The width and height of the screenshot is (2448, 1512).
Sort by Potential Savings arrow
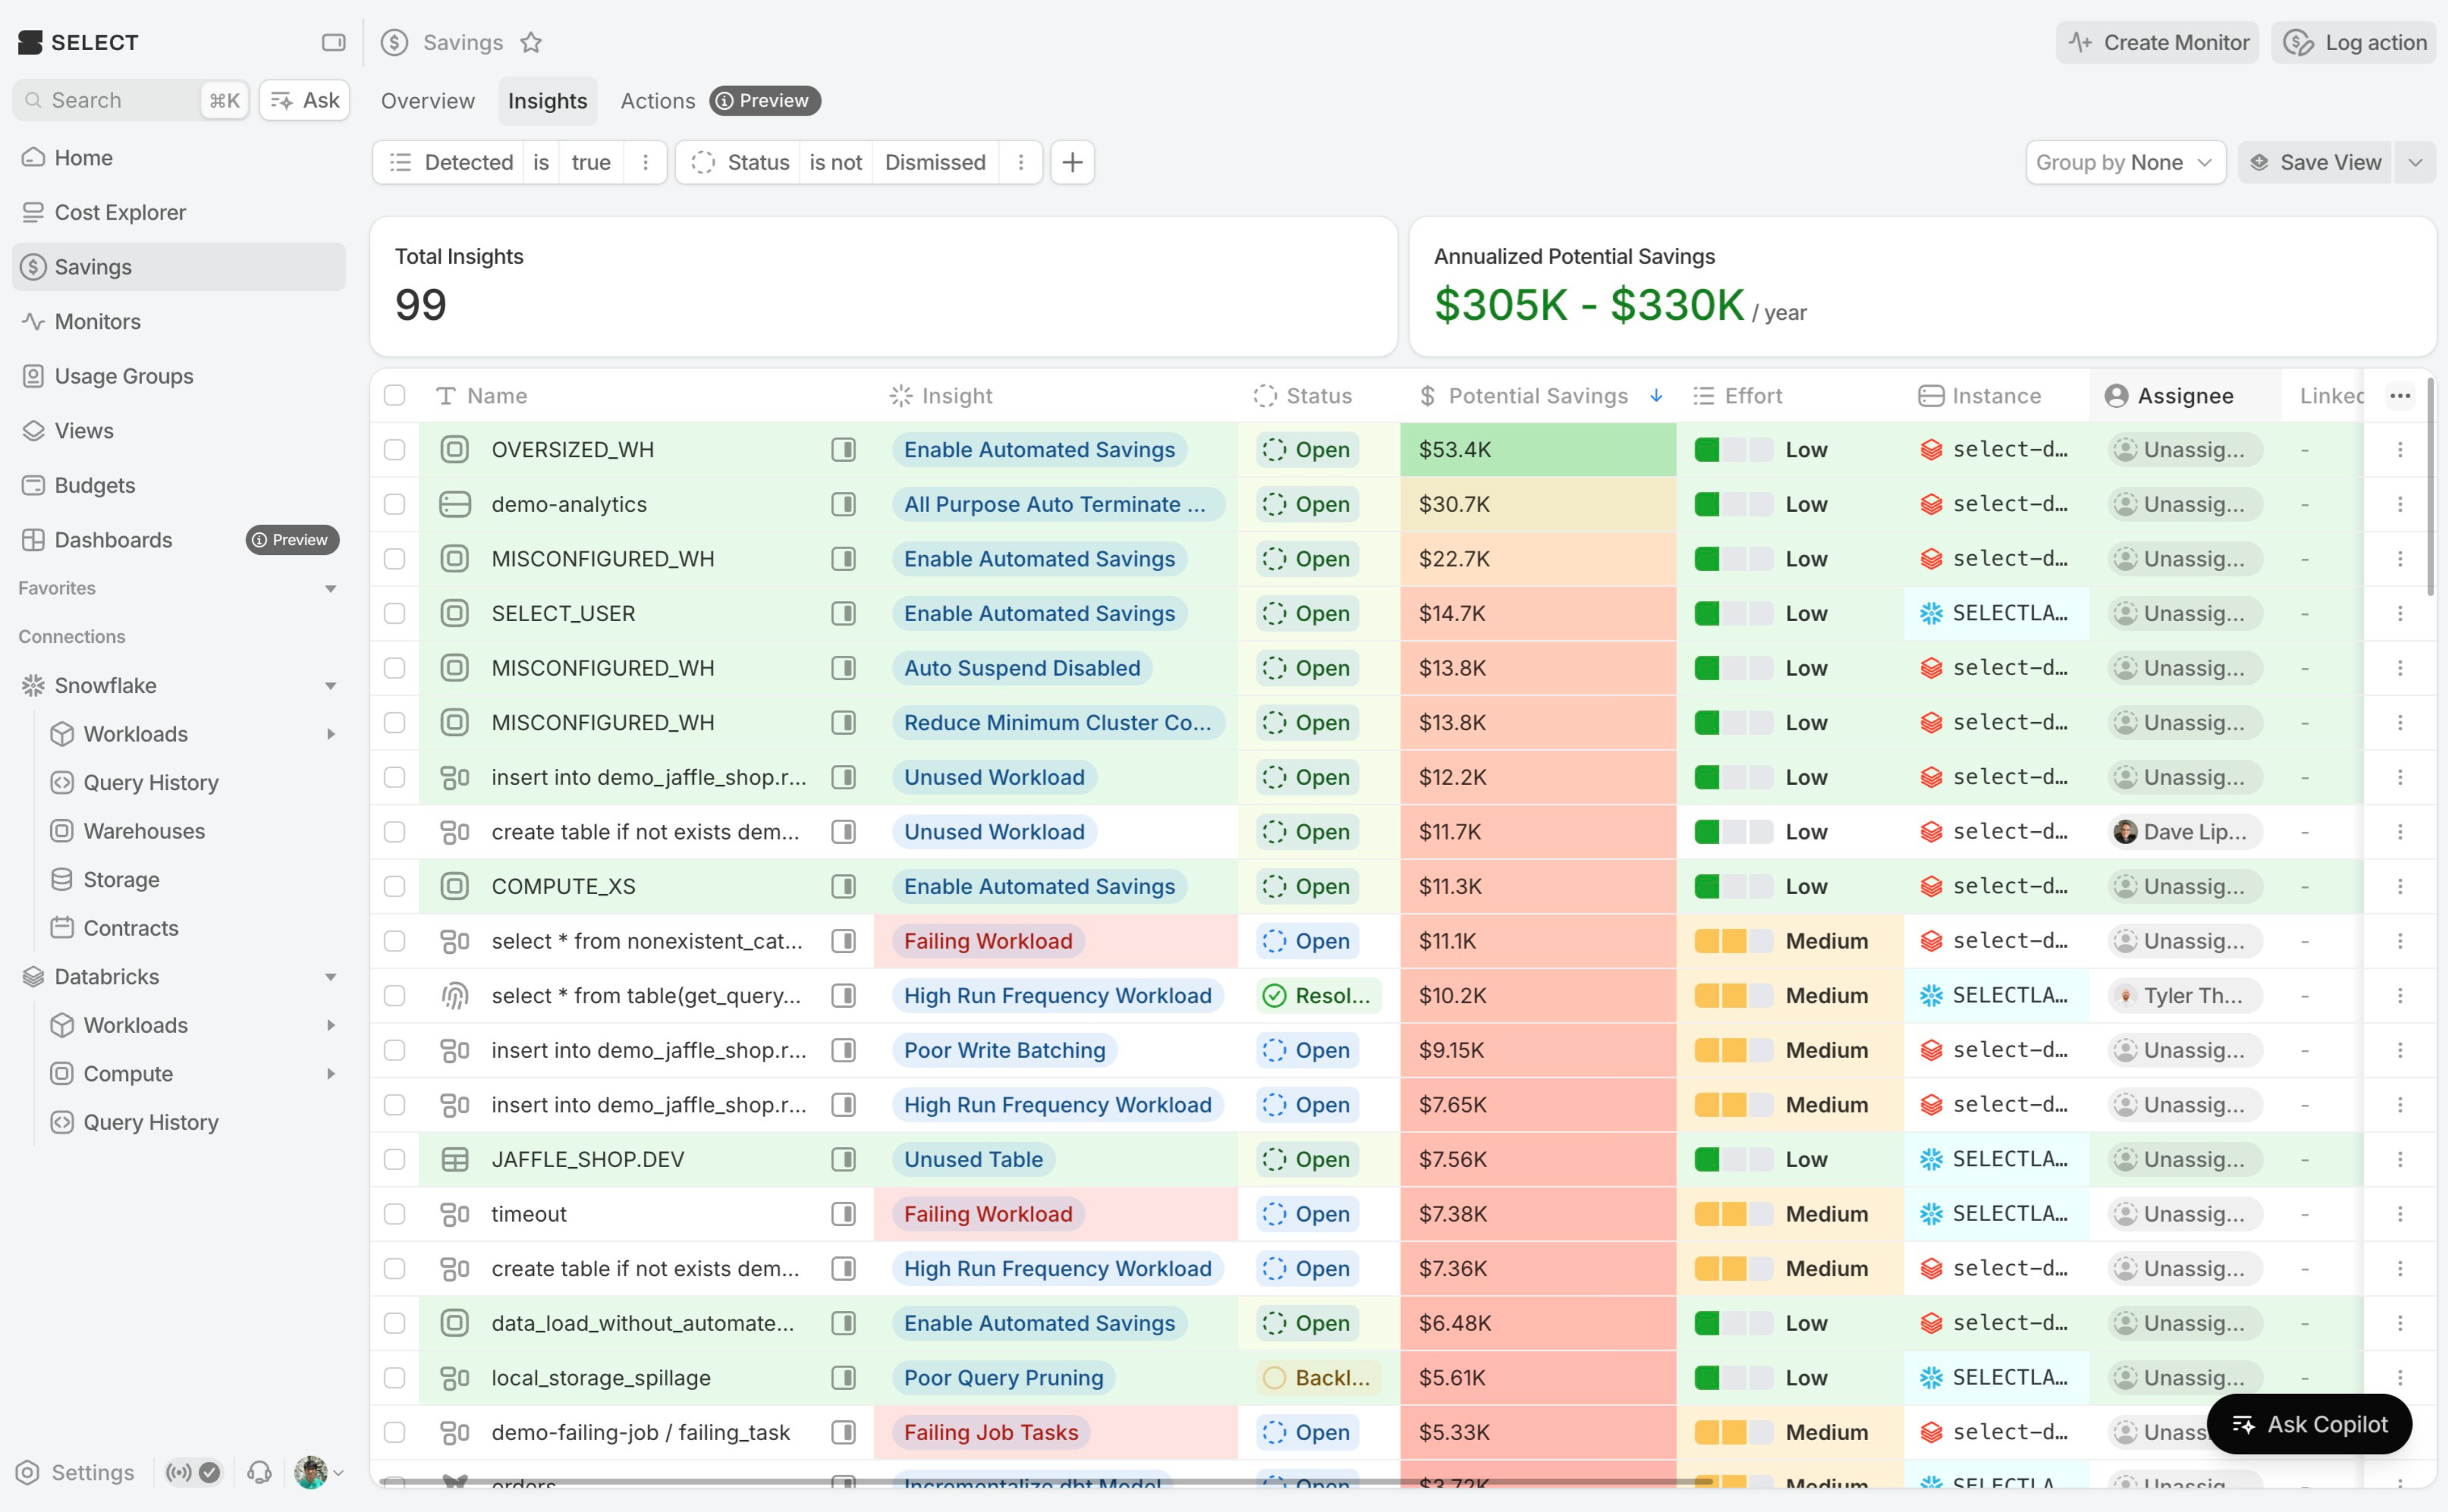(x=1656, y=396)
